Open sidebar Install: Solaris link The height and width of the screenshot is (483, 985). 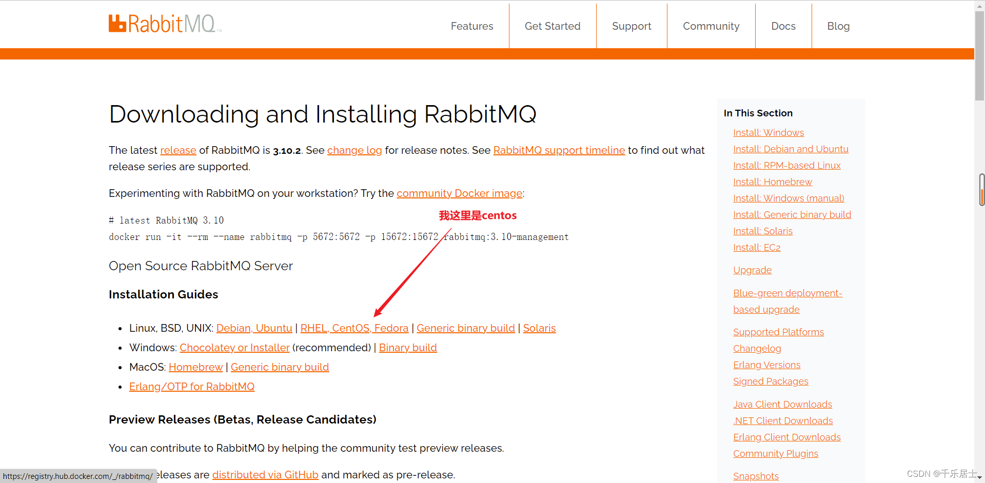[763, 231]
